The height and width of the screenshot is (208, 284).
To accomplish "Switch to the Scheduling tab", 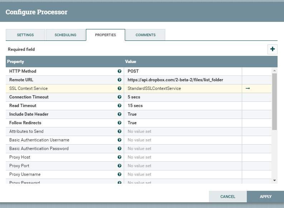I will [65, 35].
